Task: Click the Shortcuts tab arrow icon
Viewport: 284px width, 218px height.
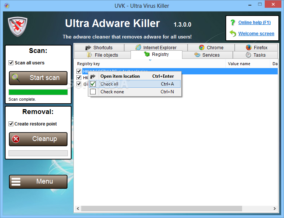Action: 88,48
